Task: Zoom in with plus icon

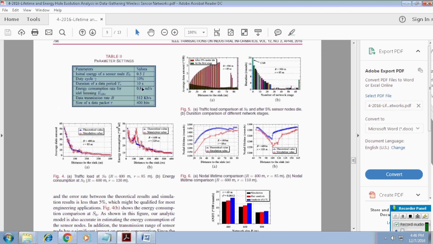Action: click(175, 32)
